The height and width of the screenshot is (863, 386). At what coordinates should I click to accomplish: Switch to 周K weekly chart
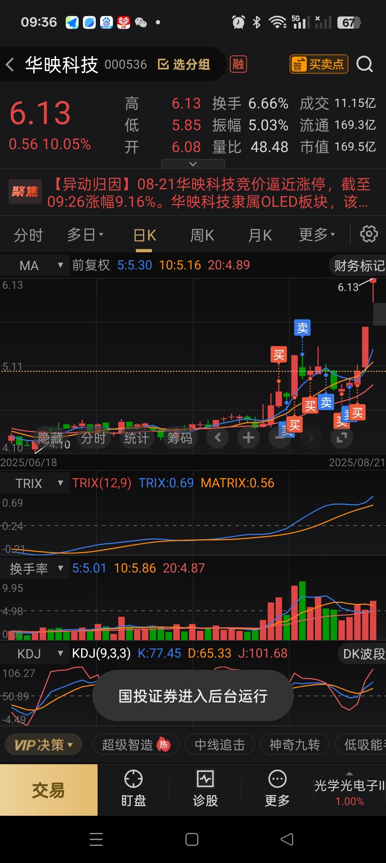tap(202, 235)
